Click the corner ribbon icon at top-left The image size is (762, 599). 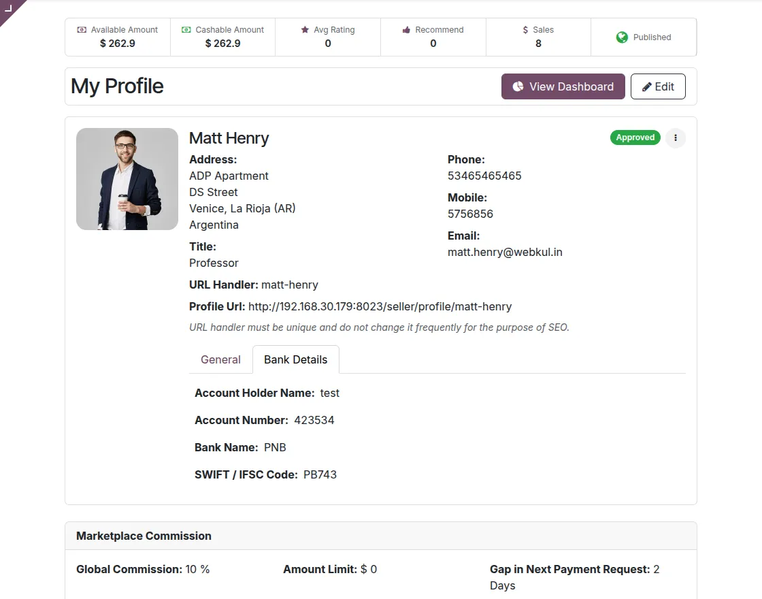click(x=9, y=7)
